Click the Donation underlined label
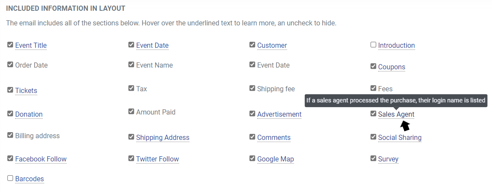Viewport: 492px width, 192px height. (29, 114)
